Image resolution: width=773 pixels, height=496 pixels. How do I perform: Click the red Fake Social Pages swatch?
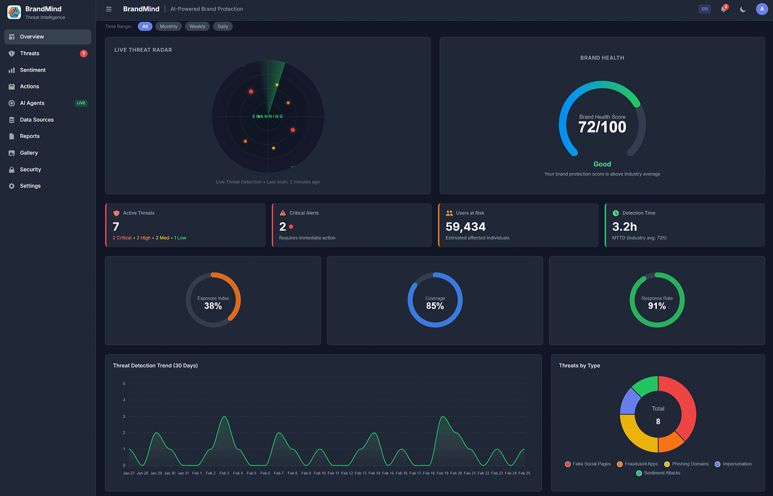[568, 464]
